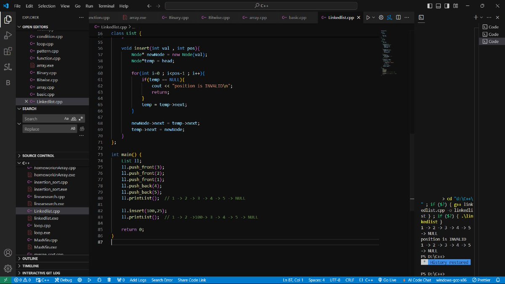The width and height of the screenshot is (505, 284).
Task: Open the Extensions view in the activity bar
Action: coord(8,51)
